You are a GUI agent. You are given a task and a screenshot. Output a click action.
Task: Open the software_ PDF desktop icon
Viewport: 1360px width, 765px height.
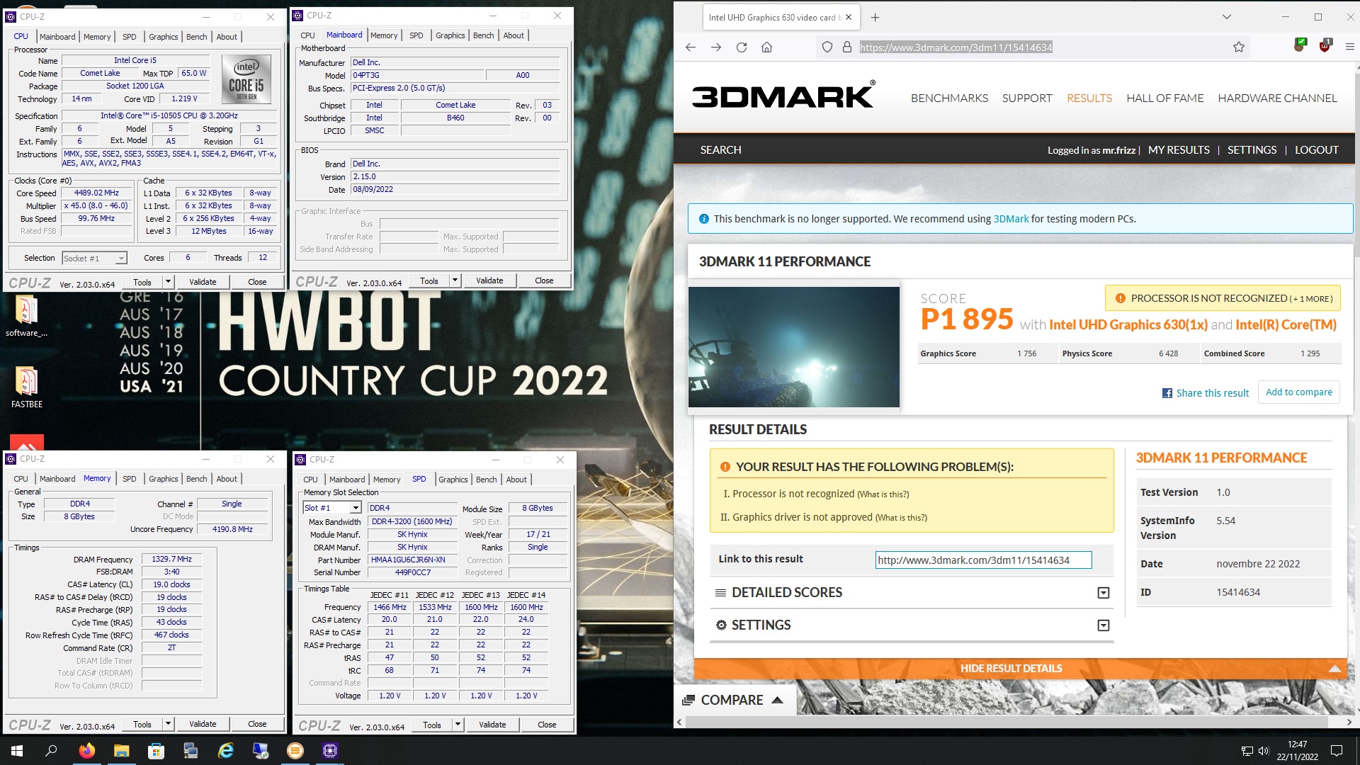click(x=26, y=316)
